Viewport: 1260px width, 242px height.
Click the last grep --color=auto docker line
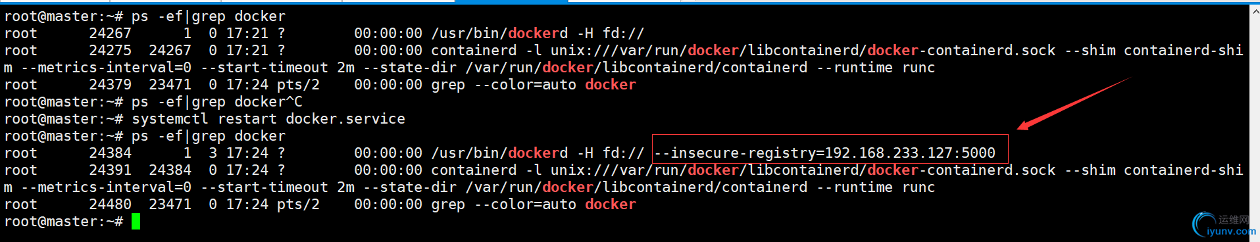[534, 205]
